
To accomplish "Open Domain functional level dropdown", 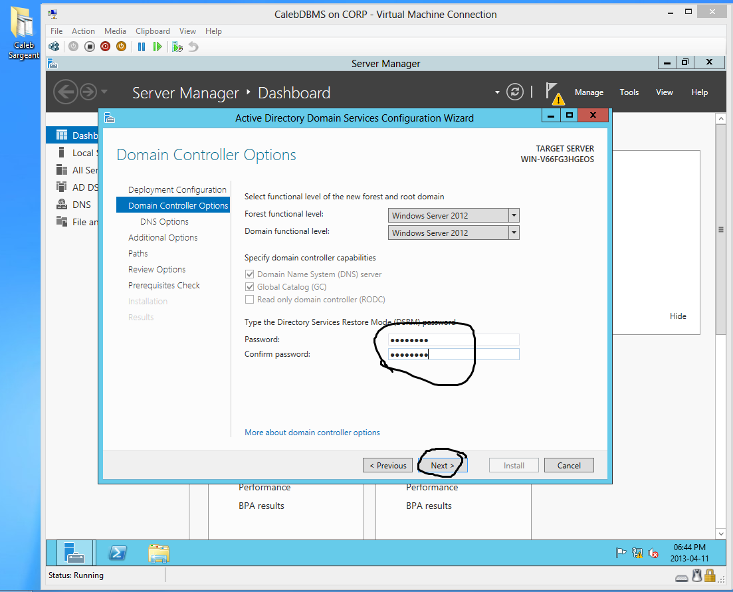I will point(453,233).
